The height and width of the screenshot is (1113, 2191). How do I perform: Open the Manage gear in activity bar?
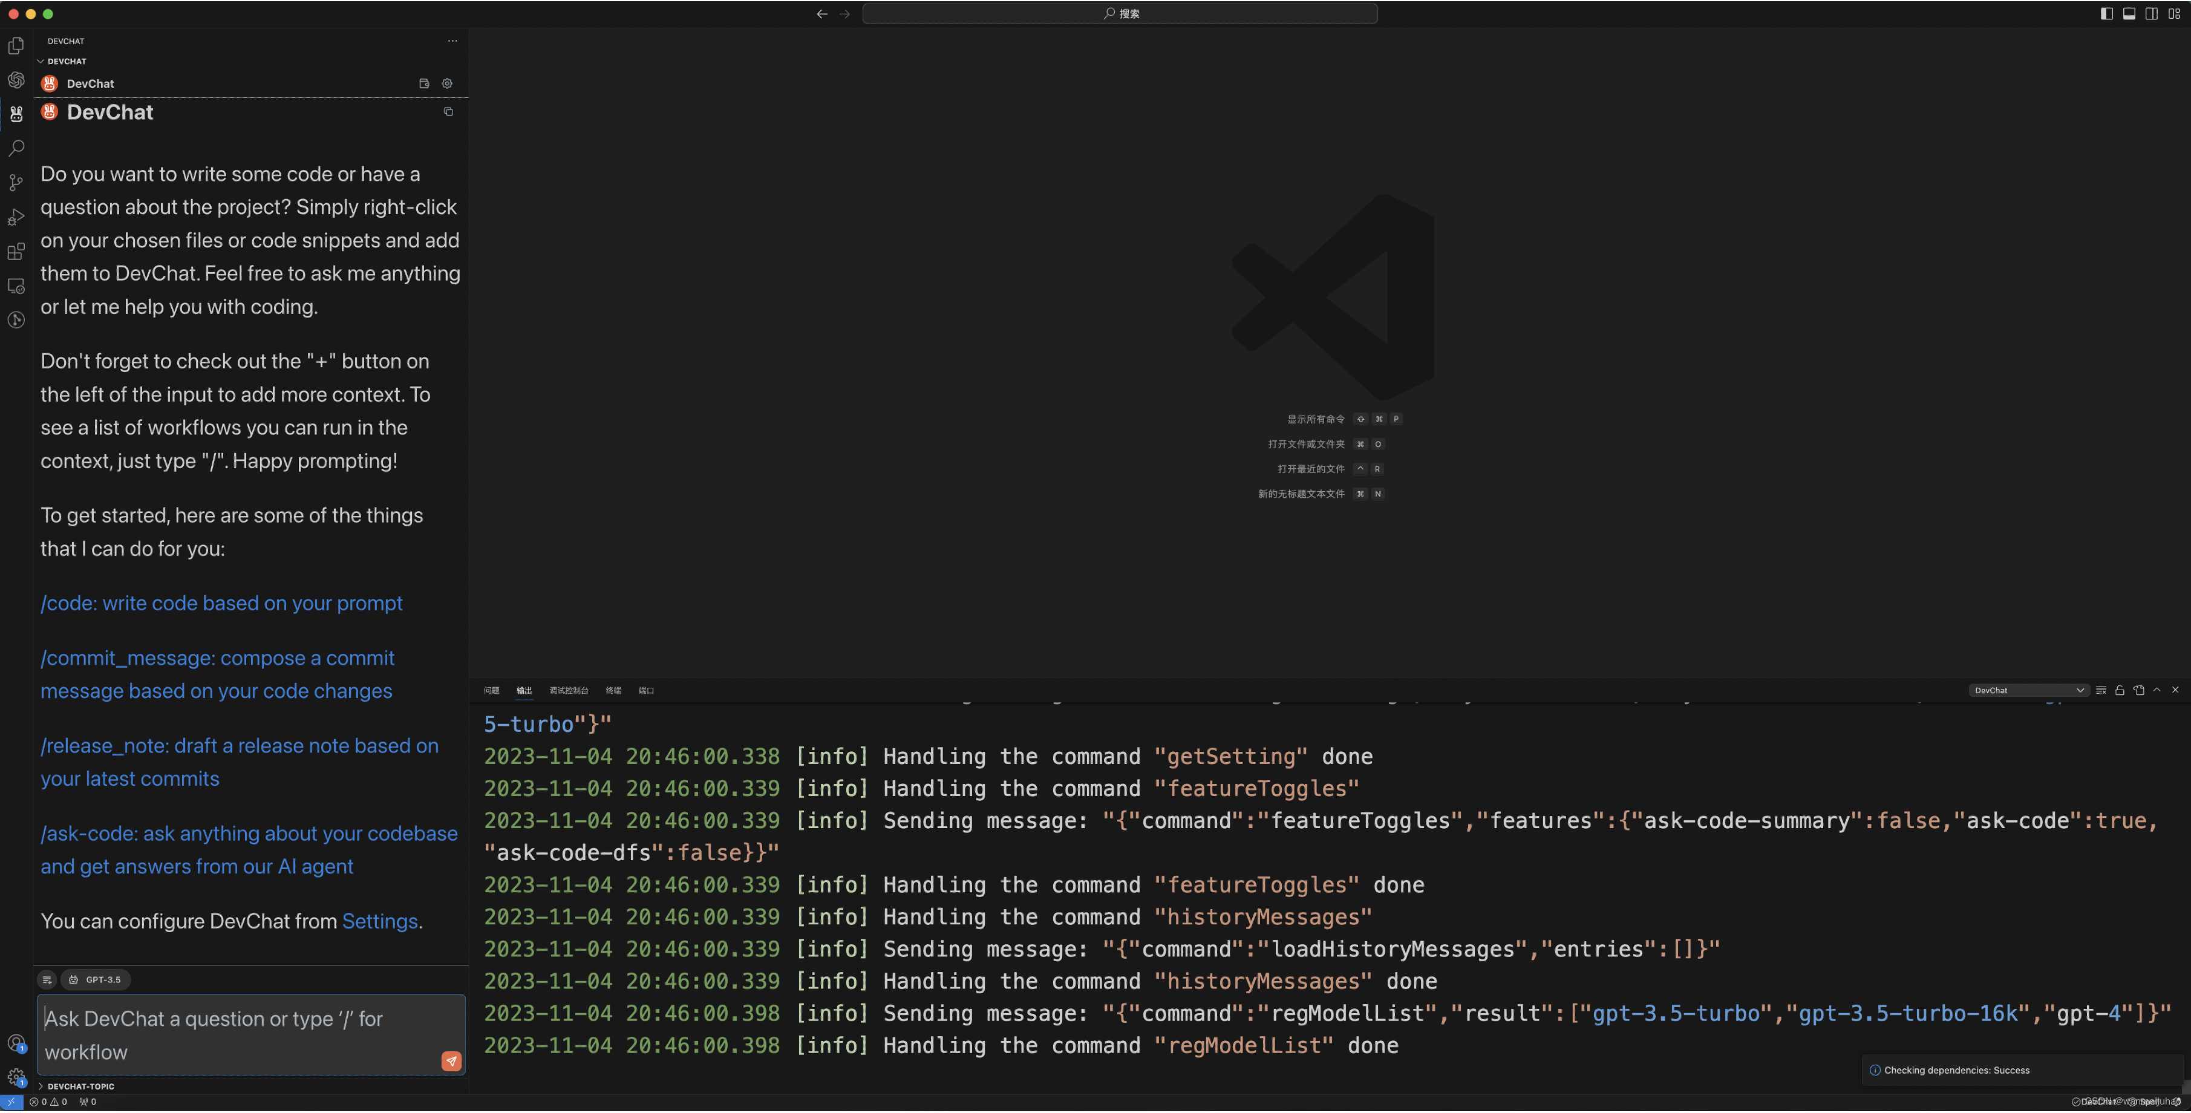16,1077
